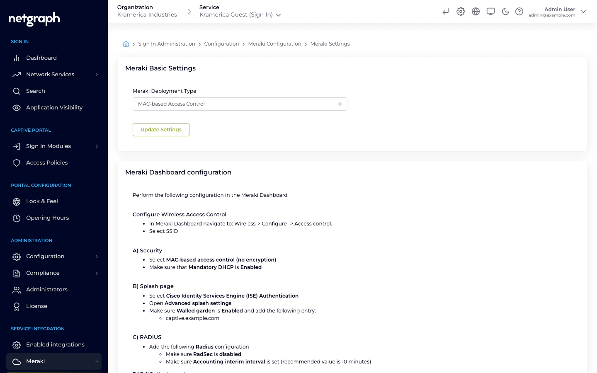Open the Meraki Configuration breadcrumb link
The image size is (597, 373).
tap(274, 44)
